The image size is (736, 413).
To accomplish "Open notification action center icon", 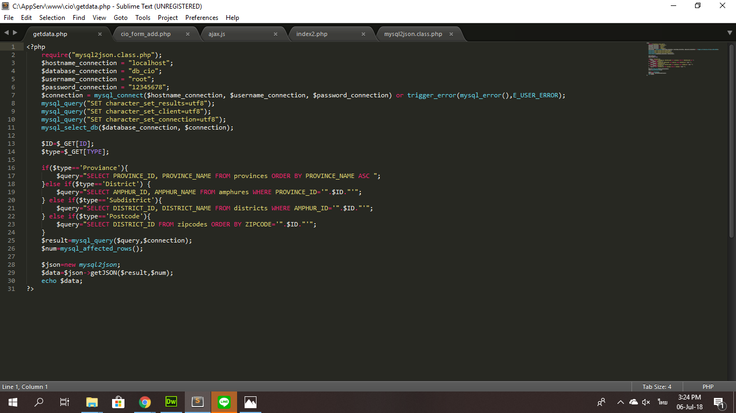I will [x=719, y=402].
